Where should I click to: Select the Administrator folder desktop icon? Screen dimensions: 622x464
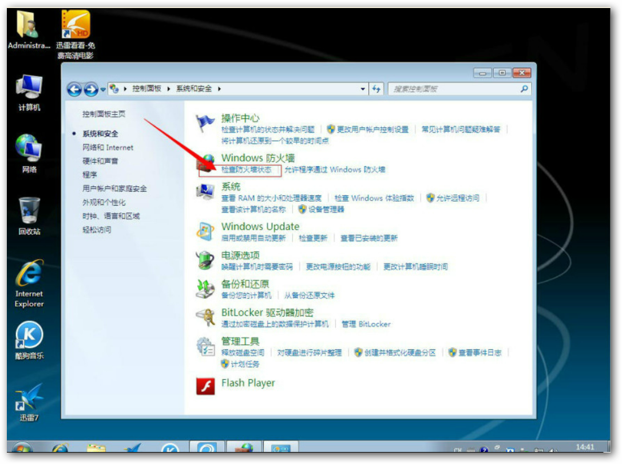tap(29, 30)
